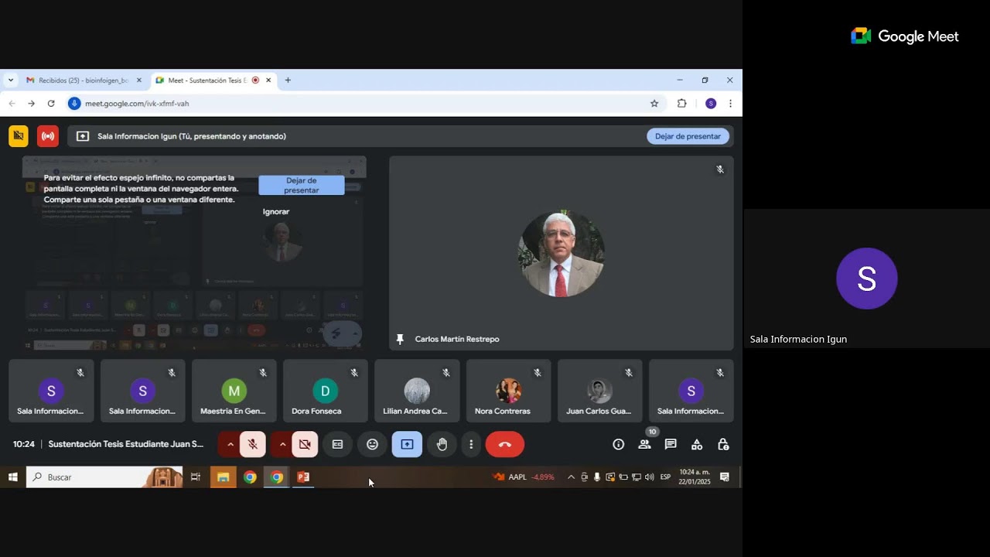Reload the Meet page

51,103
